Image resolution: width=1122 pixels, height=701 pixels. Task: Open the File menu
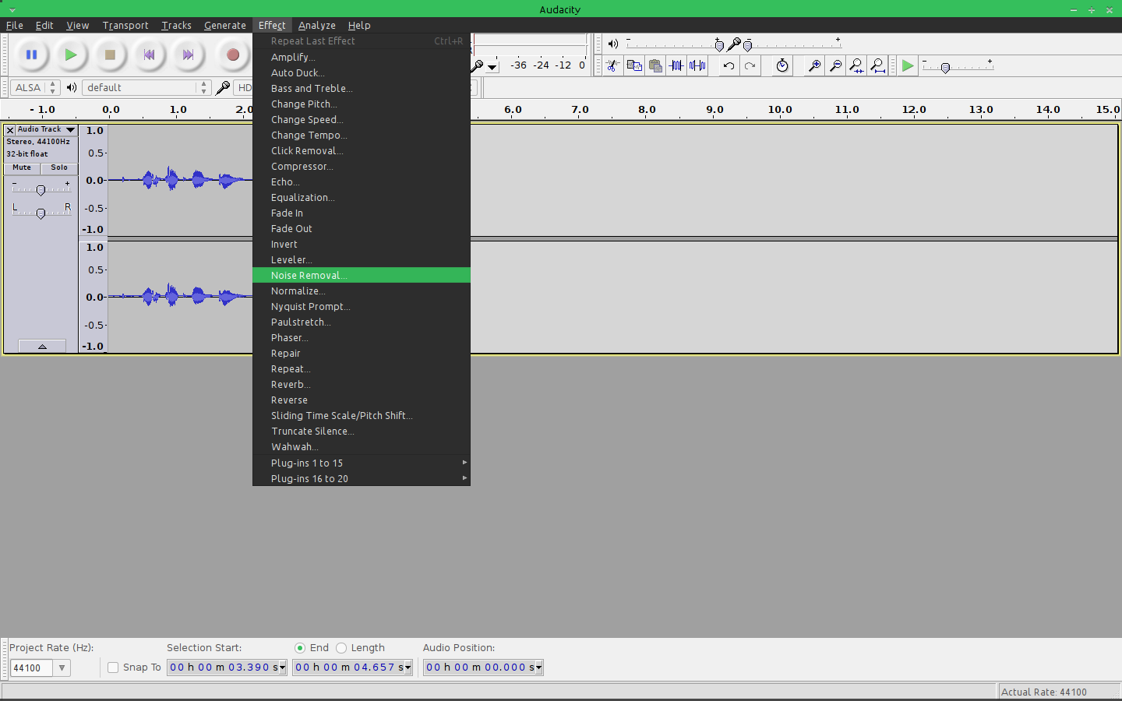pos(15,26)
